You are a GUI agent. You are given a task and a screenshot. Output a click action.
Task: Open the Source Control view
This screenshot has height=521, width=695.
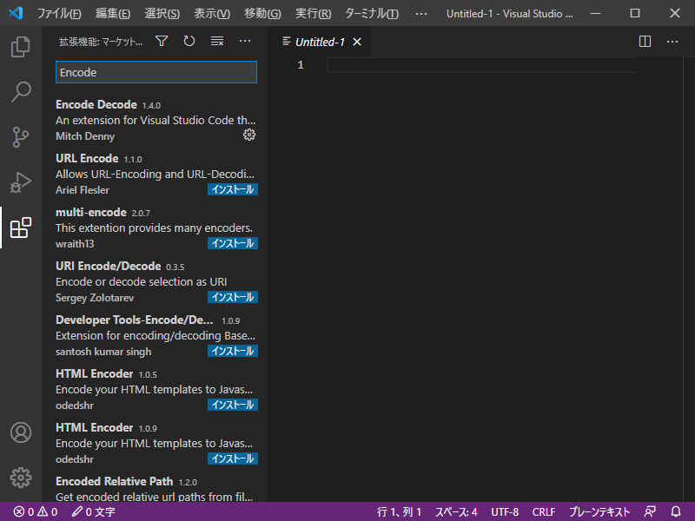click(x=20, y=136)
